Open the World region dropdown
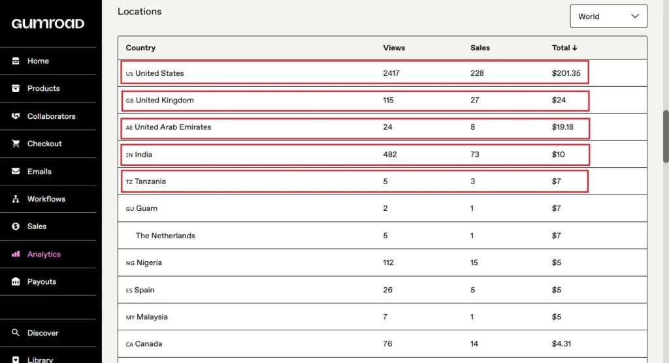 click(608, 16)
